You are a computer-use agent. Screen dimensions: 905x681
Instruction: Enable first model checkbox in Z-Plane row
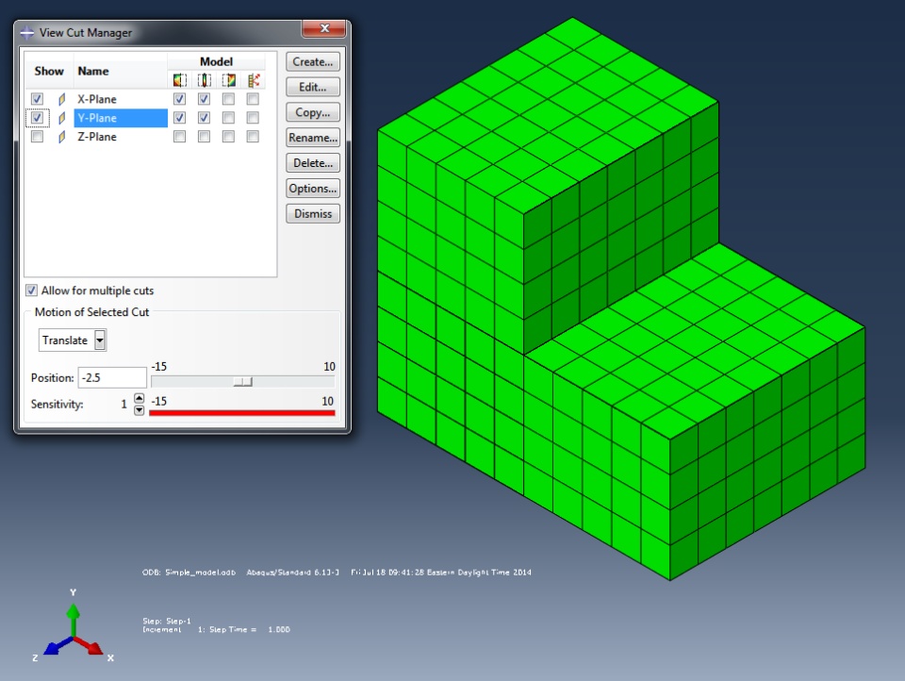(179, 137)
